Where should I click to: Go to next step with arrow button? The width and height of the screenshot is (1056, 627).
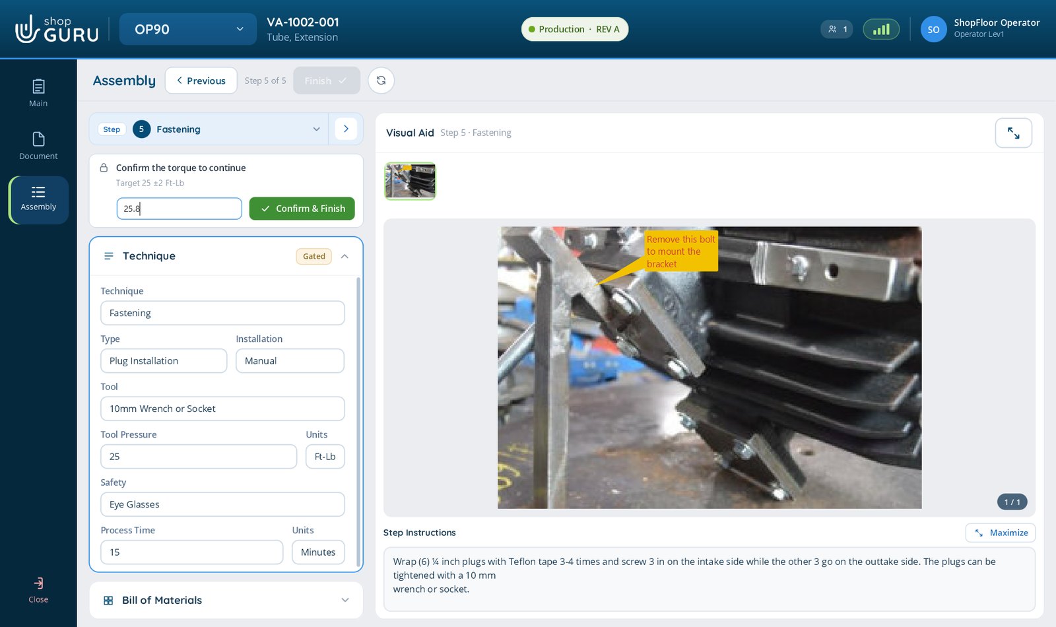(x=346, y=129)
